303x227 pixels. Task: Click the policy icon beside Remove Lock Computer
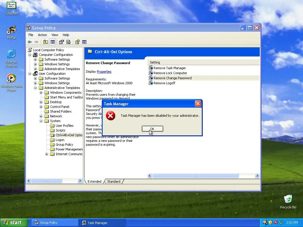coord(151,73)
